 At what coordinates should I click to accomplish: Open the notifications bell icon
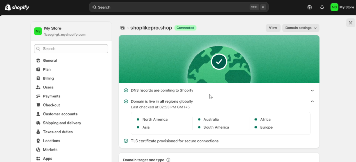tap(322, 7)
